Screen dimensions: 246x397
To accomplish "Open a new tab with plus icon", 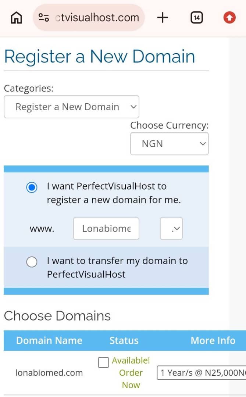I will point(163,18).
